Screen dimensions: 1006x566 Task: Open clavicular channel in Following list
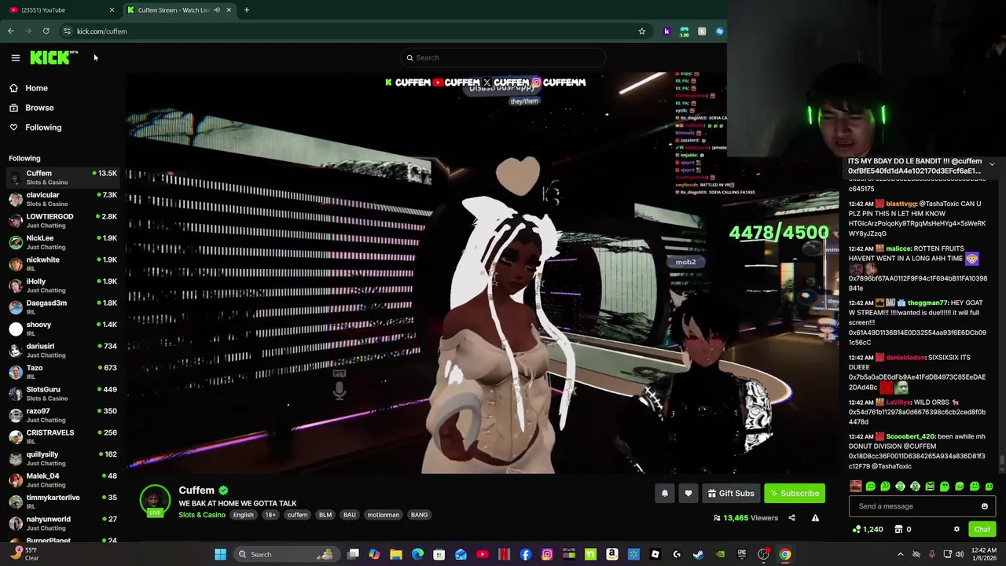[63, 199]
